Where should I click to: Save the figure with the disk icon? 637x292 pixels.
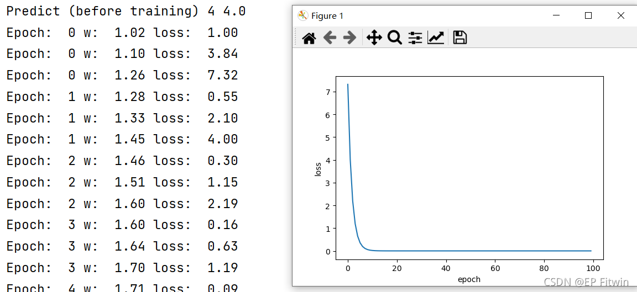click(x=460, y=38)
